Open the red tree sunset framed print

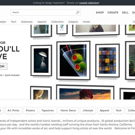pos(85,92)
